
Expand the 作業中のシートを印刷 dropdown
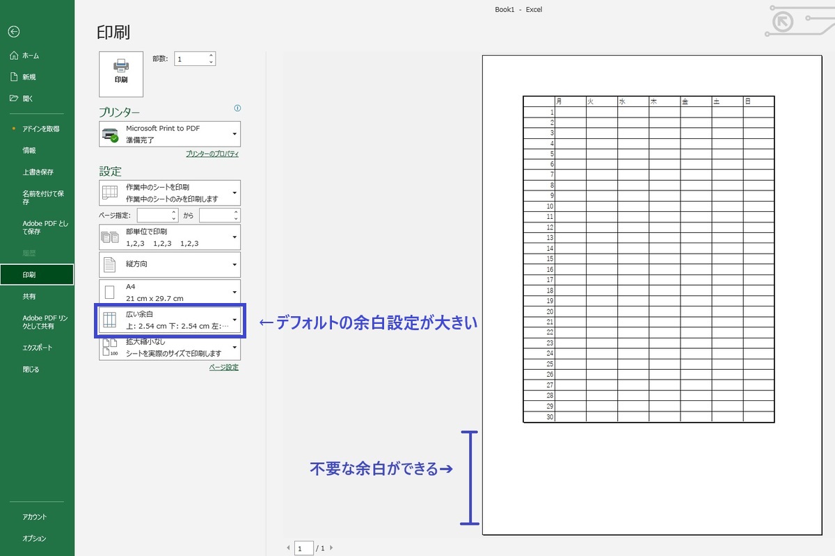pos(170,193)
